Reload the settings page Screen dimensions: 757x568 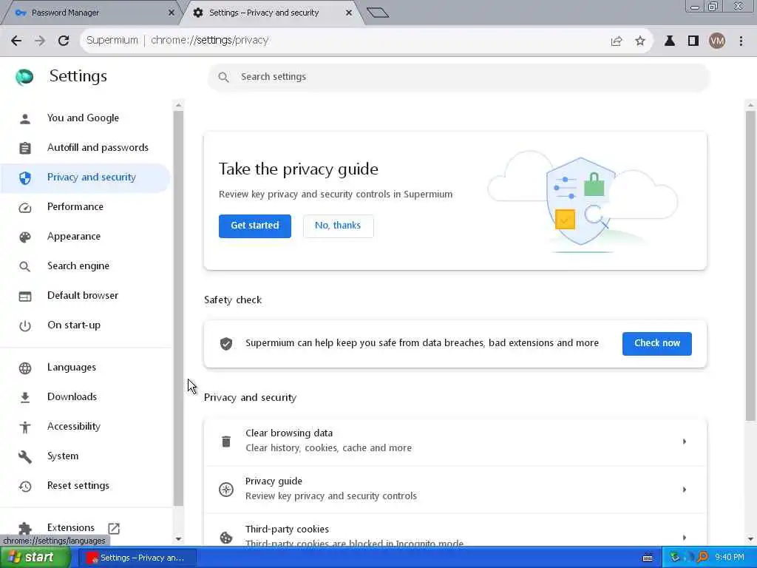[x=64, y=41]
